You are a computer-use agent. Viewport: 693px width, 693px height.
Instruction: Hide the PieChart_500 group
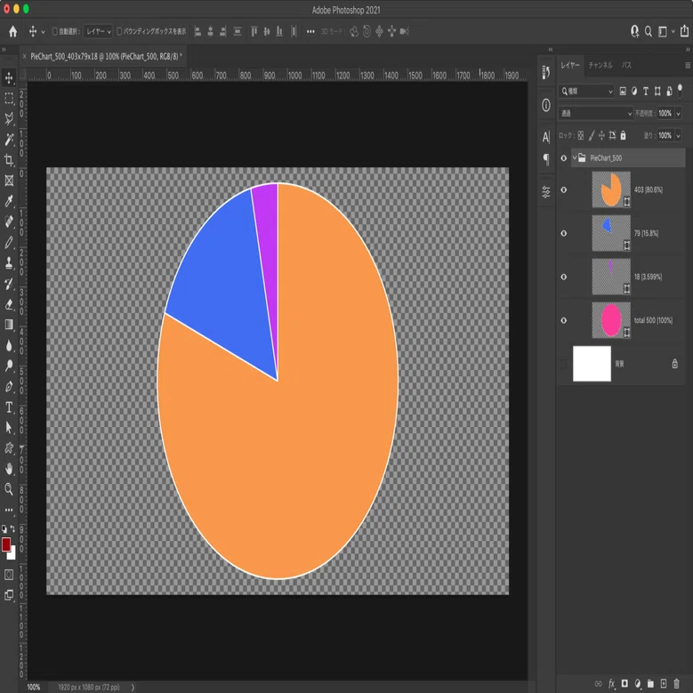coord(563,157)
